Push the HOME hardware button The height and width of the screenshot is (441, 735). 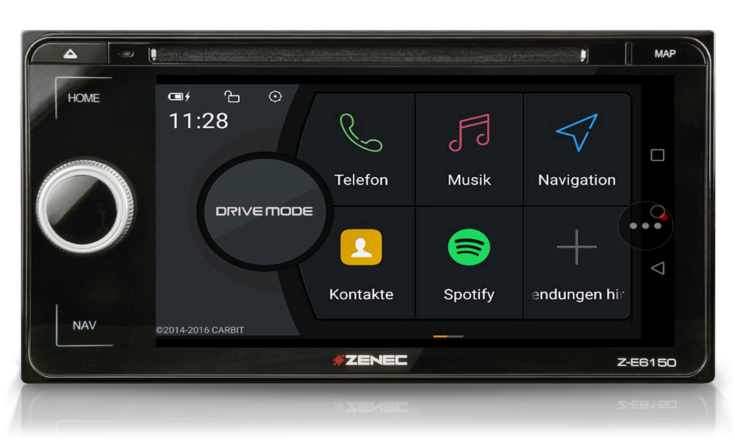click(84, 98)
